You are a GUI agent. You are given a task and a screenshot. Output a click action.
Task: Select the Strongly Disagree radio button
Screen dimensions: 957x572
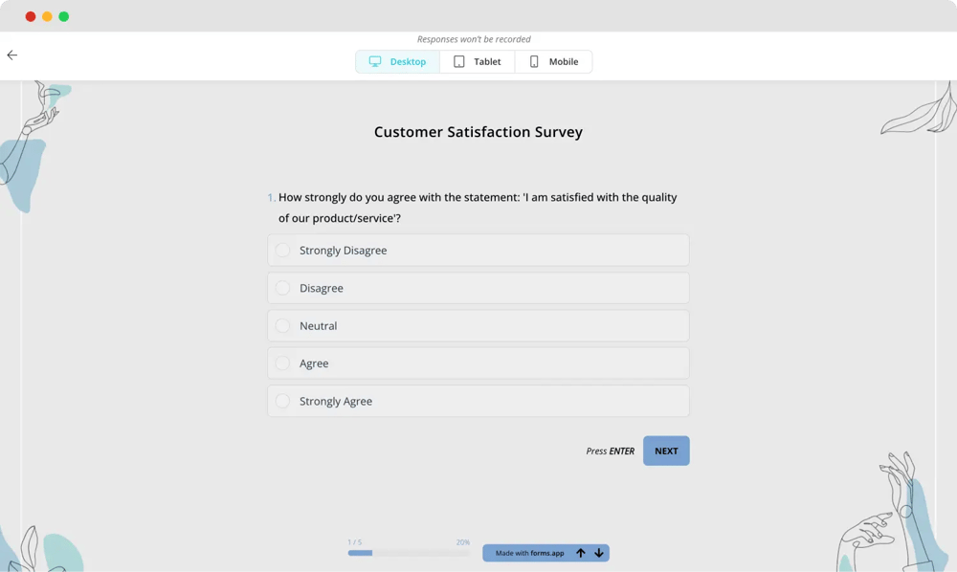coord(282,251)
